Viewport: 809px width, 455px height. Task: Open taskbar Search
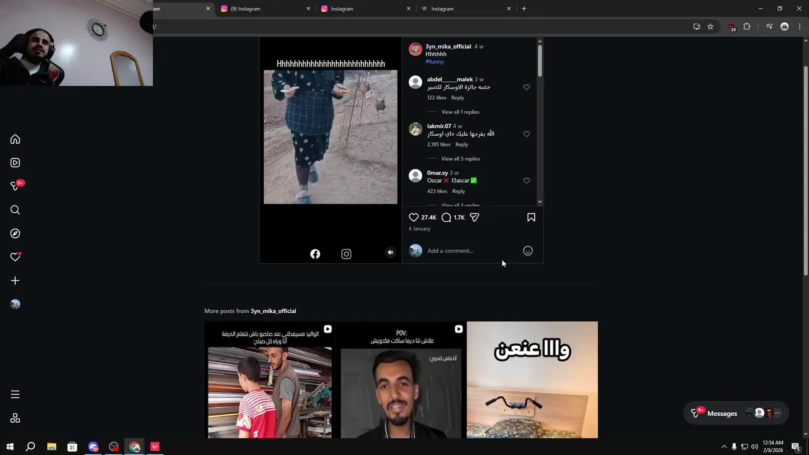[x=30, y=447]
